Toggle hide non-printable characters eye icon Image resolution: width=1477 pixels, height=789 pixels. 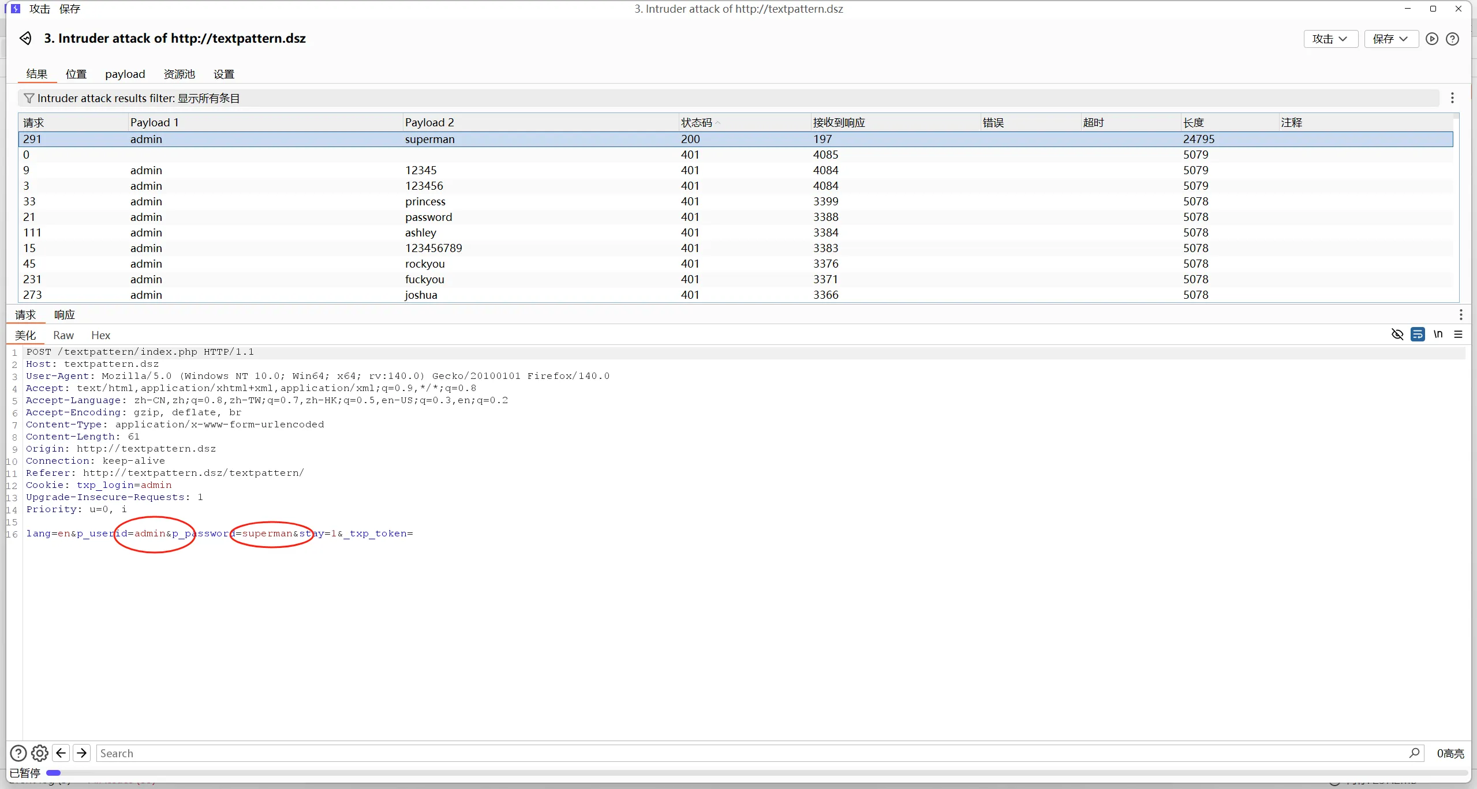pos(1397,335)
